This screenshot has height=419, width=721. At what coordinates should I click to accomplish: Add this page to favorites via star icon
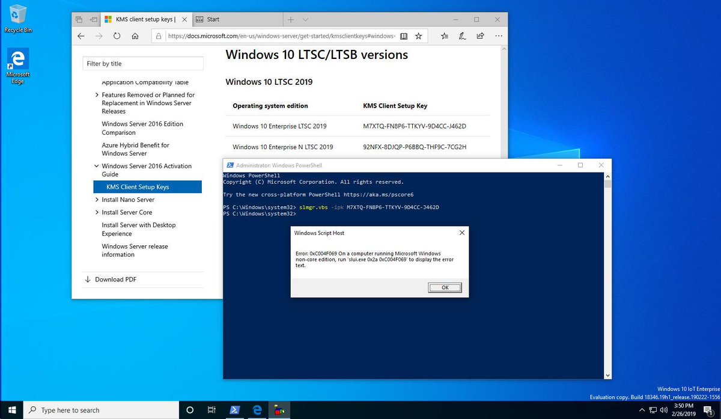tap(419, 36)
